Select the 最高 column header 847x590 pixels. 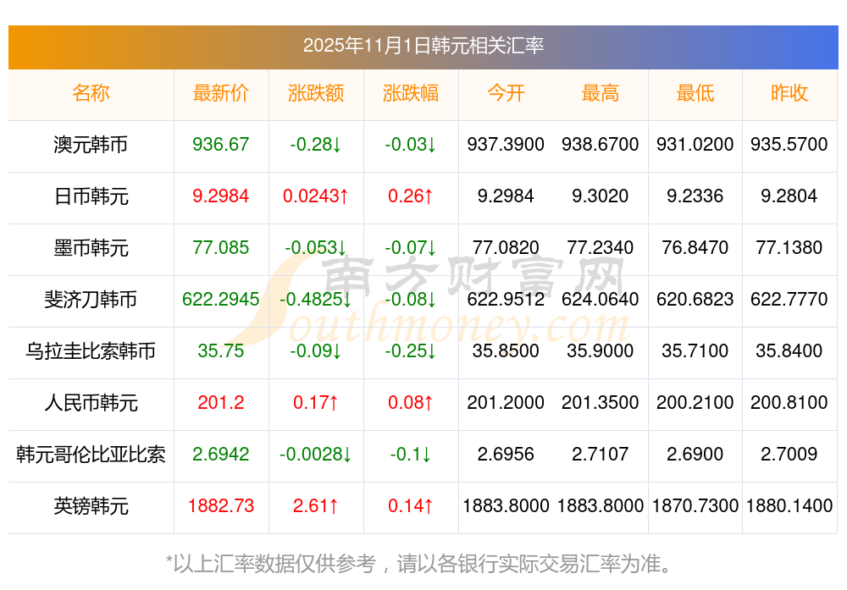(x=601, y=93)
